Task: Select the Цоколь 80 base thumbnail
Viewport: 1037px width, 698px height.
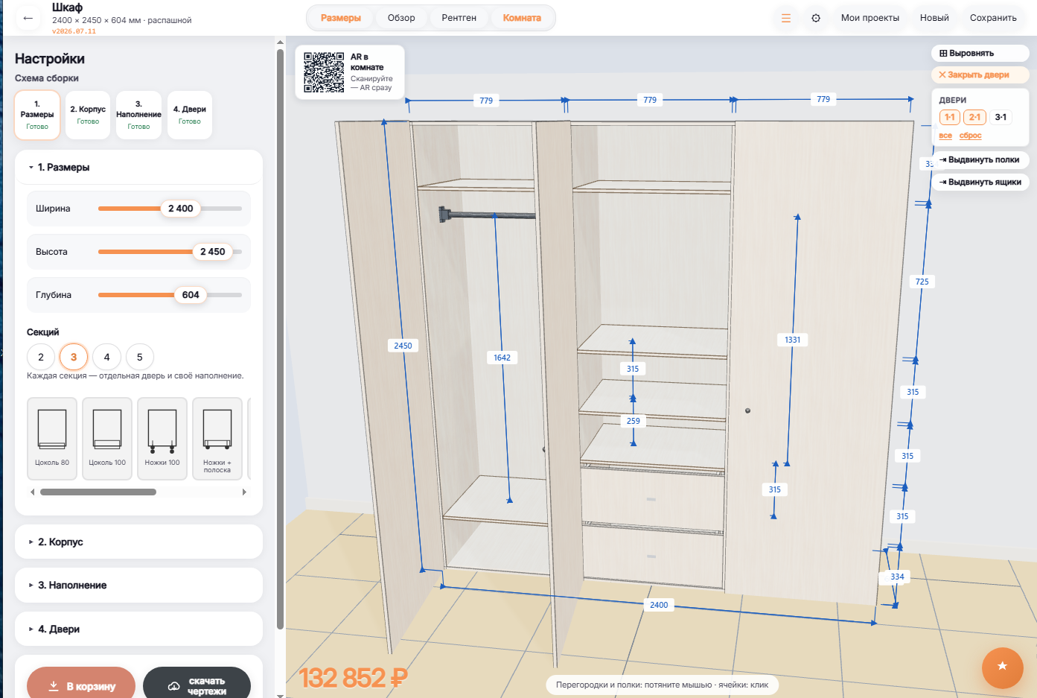Action: click(52, 439)
